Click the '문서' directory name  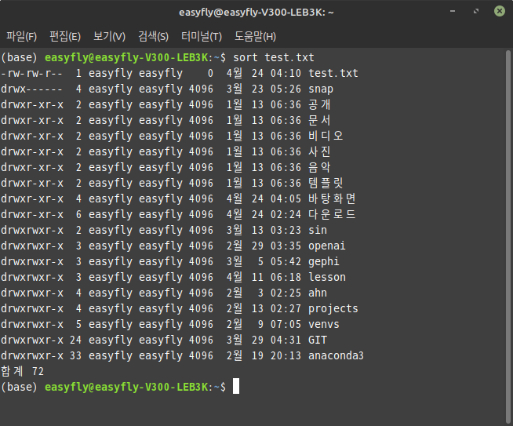tap(319, 120)
